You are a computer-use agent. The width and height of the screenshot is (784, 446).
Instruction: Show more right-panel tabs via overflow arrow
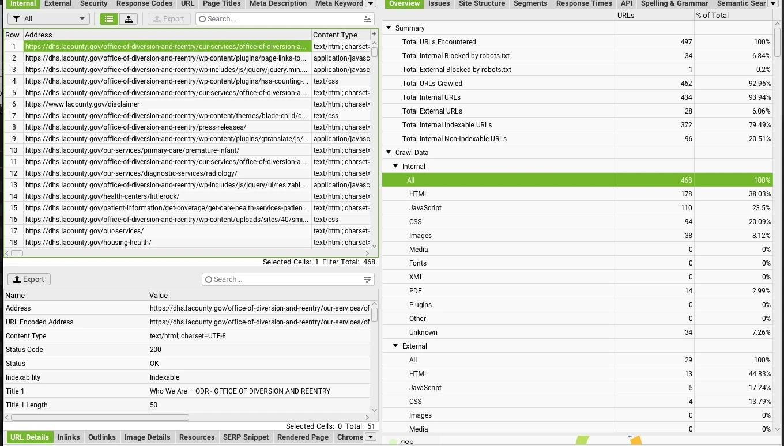774,3
